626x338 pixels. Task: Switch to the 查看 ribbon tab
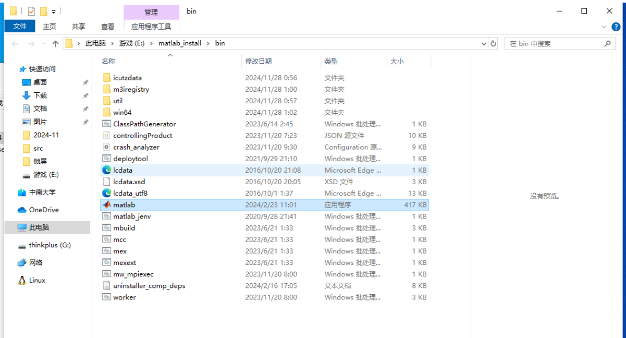tap(108, 26)
